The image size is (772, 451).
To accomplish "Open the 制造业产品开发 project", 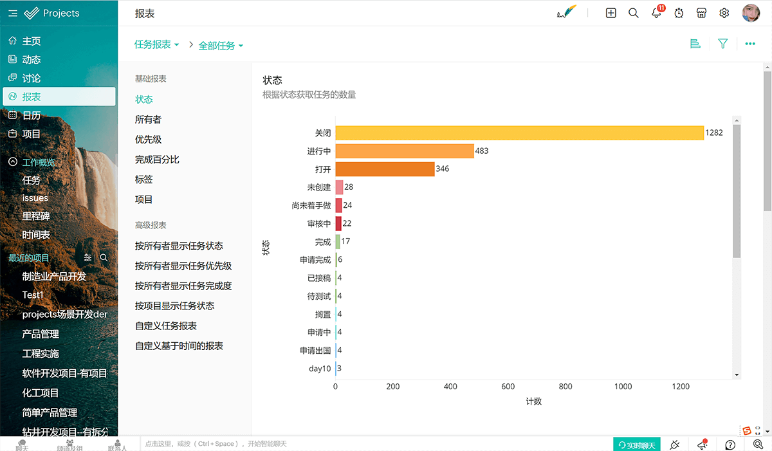I will (x=54, y=276).
